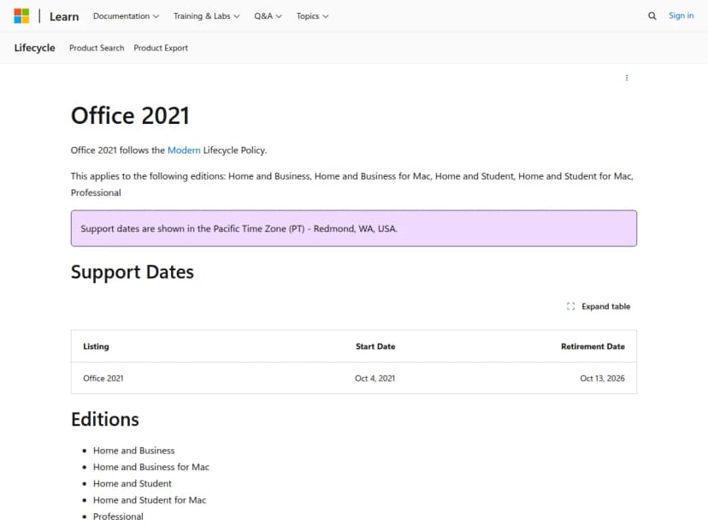Image resolution: width=708 pixels, height=531 pixels.
Task: Open the Q&A dropdown menu
Action: [268, 15]
